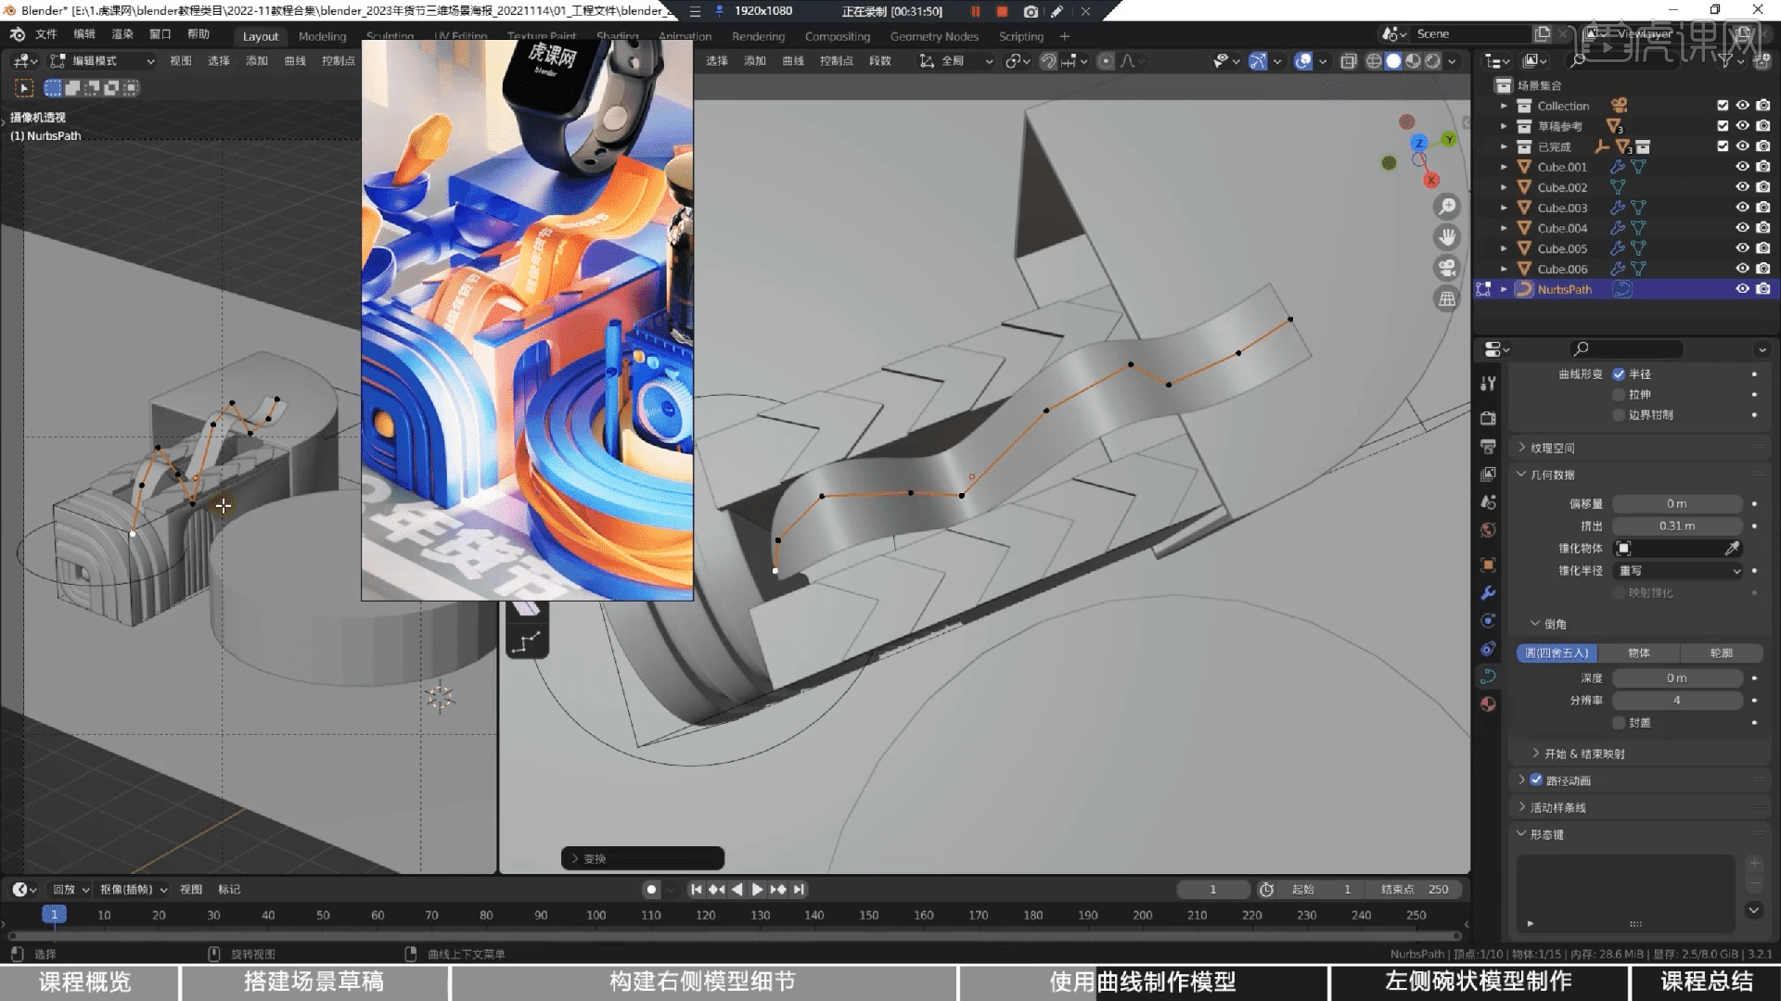Open the World properties tab icon
1781x1001 pixels.
pos(1488,529)
